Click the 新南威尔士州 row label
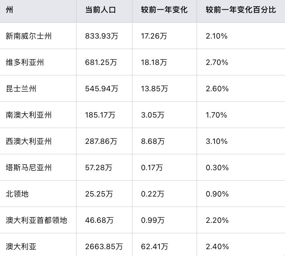 click(29, 36)
